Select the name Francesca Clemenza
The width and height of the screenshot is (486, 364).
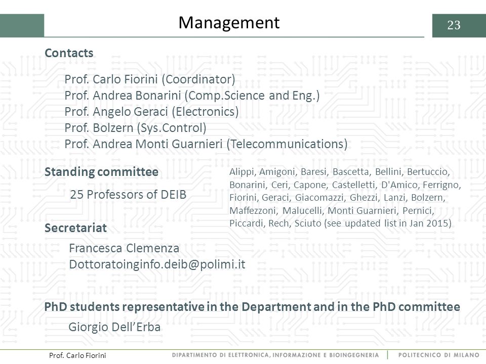[x=124, y=248]
